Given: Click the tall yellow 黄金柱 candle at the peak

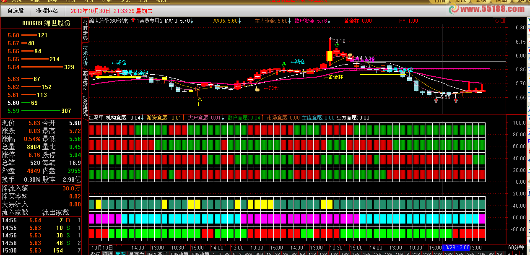Looking at the screenshot, I should click(330, 55).
